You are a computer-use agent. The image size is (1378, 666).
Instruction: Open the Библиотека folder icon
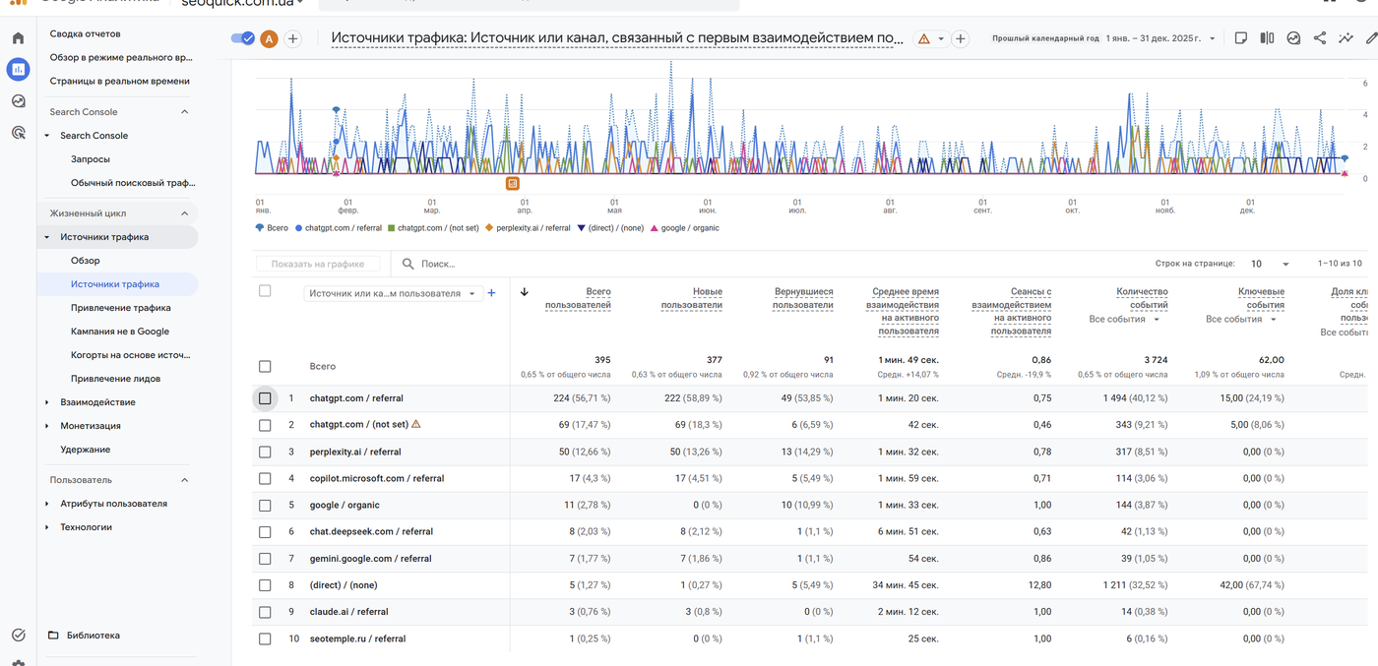click(53, 636)
